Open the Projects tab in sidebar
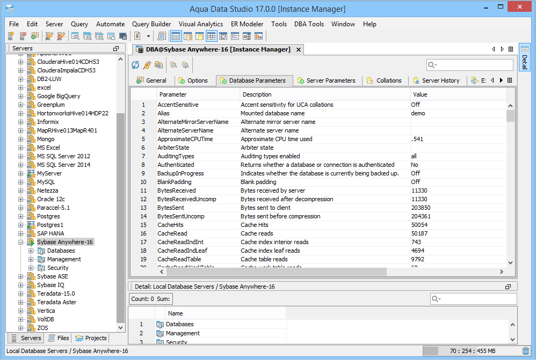536x360 pixels. 91,338
